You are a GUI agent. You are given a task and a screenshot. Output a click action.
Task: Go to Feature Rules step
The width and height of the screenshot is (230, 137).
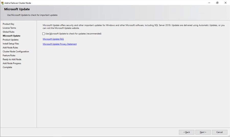coord(9,55)
